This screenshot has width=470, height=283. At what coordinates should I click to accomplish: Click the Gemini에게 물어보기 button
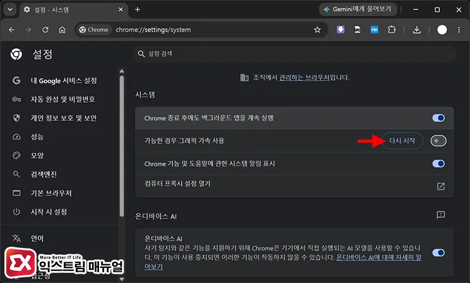pos(358,9)
